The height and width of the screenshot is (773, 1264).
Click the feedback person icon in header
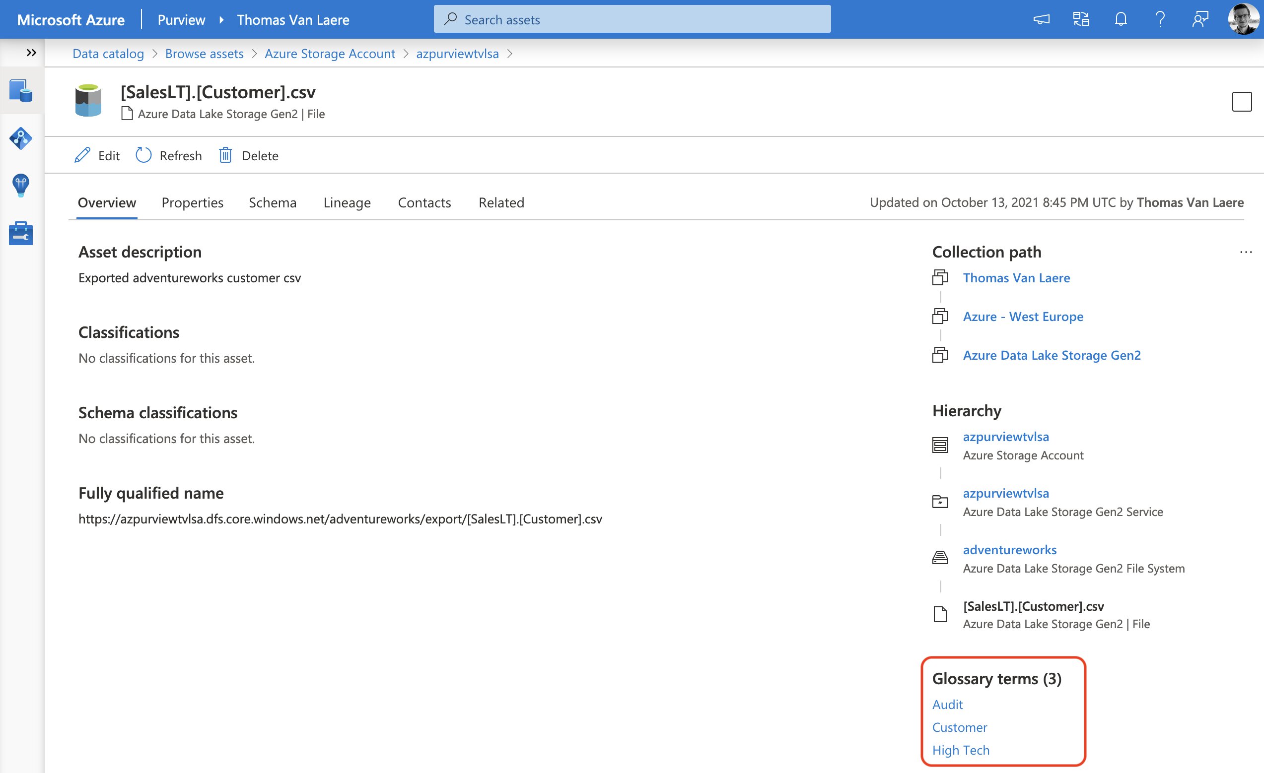coord(1200,19)
